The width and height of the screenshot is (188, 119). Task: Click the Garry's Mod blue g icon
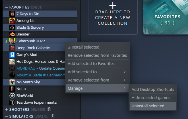12,55
